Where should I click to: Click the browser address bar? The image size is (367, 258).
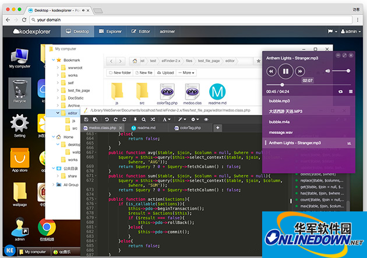[191, 20]
